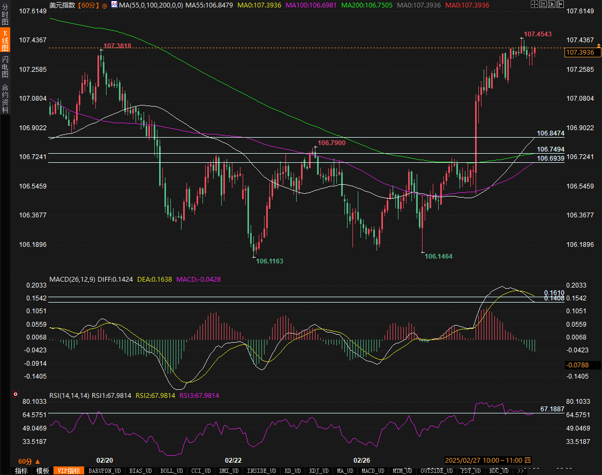Click the RSI(14,14,14) indicator label

click(69, 396)
